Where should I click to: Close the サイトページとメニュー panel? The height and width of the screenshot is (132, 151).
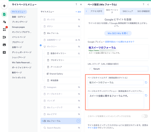point(81,5)
